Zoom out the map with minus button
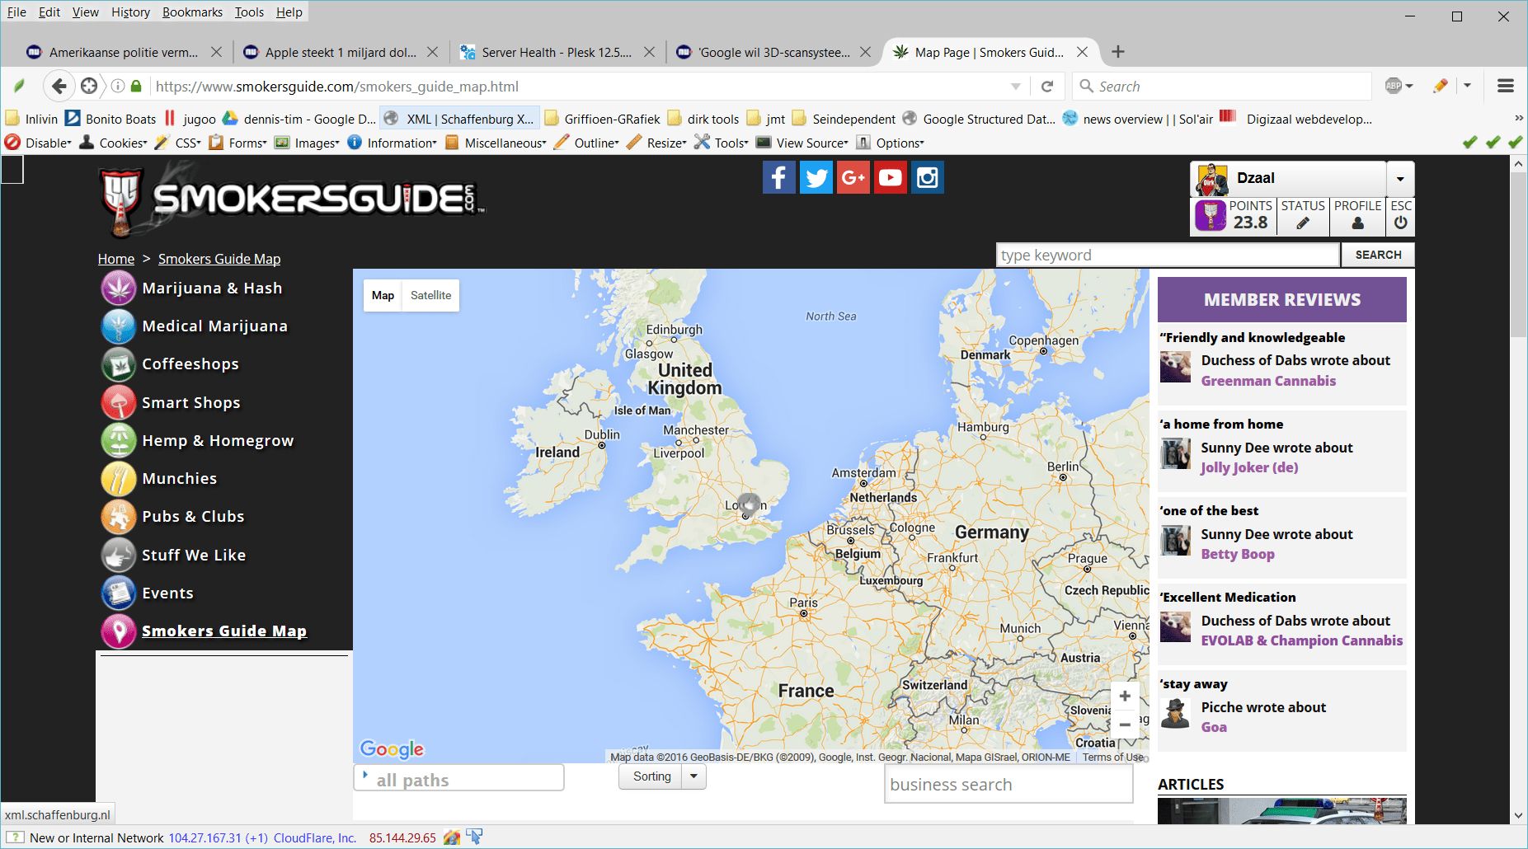This screenshot has width=1528, height=849. 1125,725
